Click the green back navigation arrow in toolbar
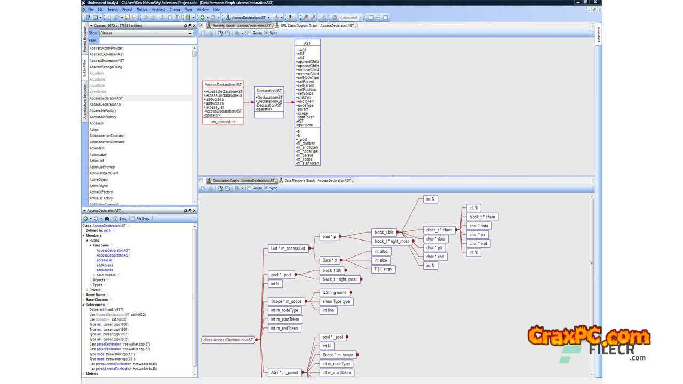The height and width of the screenshot is (384, 683). (x=202, y=18)
